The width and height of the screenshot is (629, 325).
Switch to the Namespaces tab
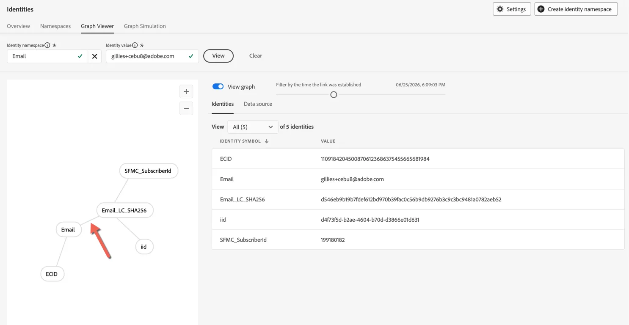[55, 26]
